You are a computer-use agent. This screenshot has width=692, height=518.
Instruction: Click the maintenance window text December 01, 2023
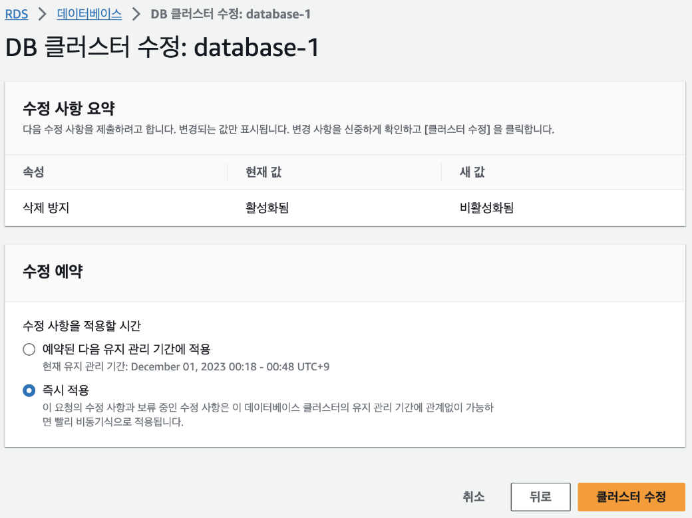click(178, 366)
